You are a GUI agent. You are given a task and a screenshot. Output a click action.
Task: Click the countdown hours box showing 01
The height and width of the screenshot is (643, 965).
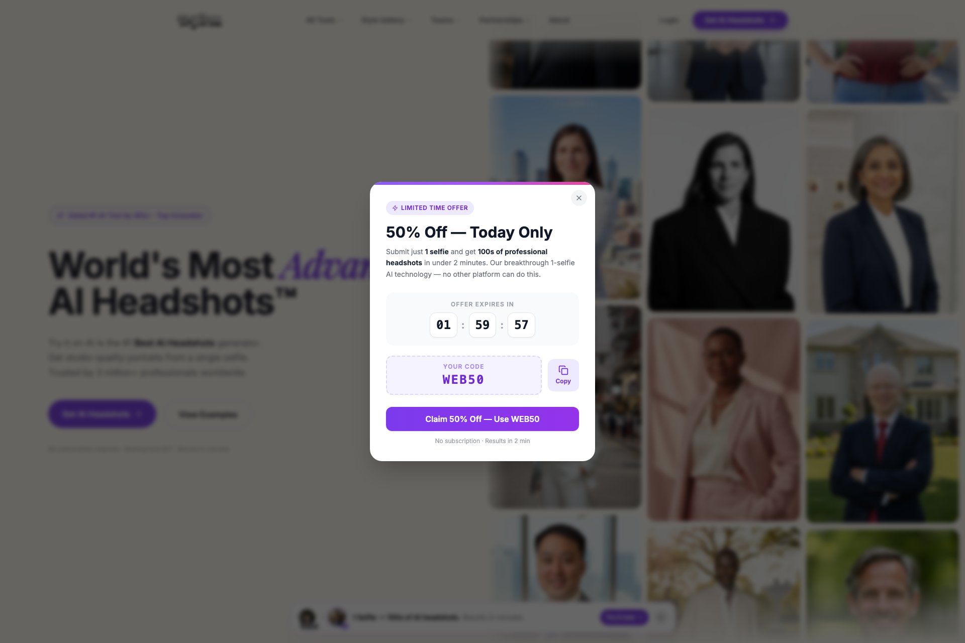point(443,325)
